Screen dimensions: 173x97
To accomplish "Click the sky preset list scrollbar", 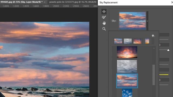I will click(154, 75).
